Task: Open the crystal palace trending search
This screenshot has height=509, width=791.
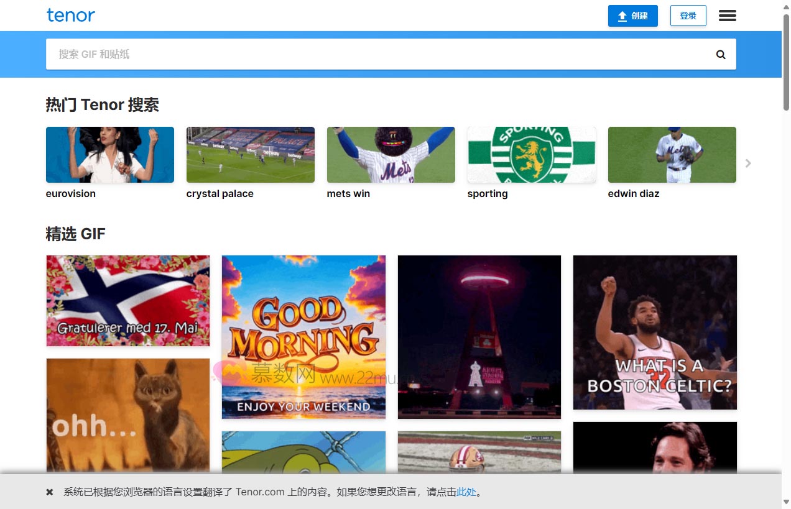Action: point(251,155)
